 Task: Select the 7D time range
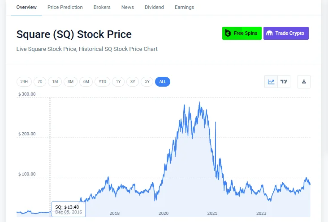tap(39, 82)
